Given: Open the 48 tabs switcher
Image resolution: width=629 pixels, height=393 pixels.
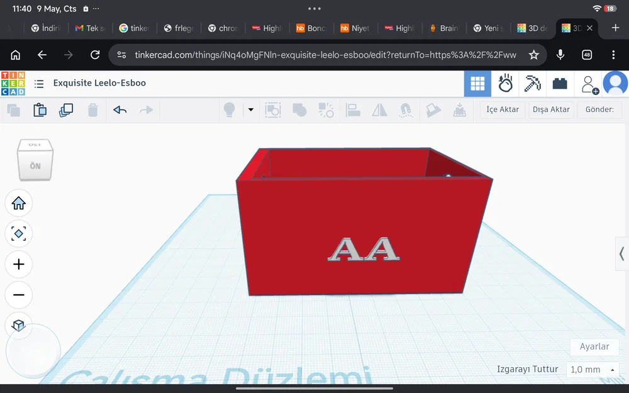Looking at the screenshot, I should pyautogui.click(x=587, y=55).
